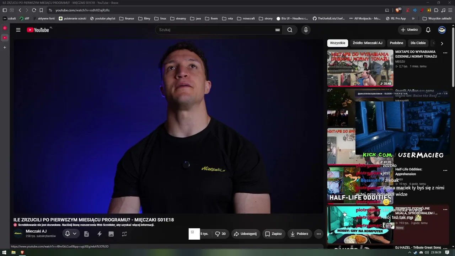Toggle Brave vertical tabs sidebar button
This screenshot has height=256, width=455.
click(x=5, y=10)
